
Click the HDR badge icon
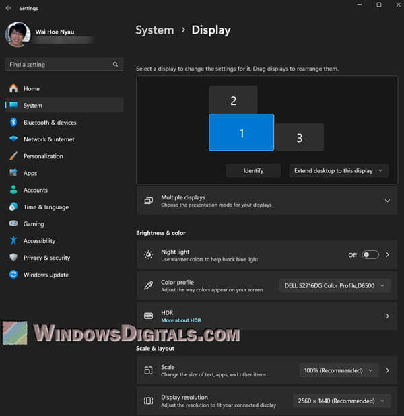coord(149,316)
